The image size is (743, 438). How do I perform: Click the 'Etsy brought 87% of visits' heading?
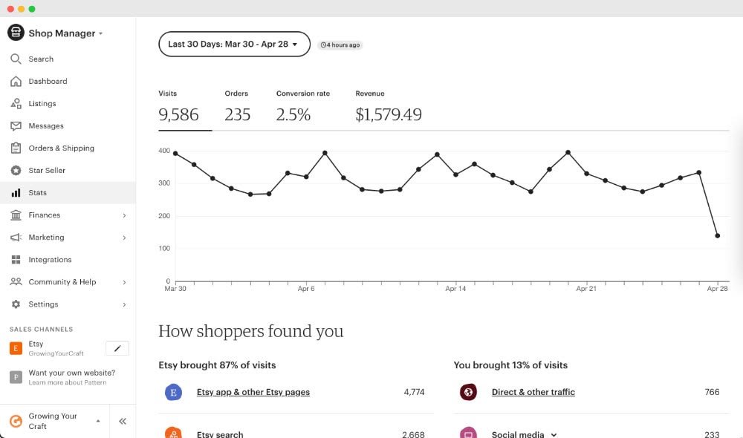click(217, 365)
